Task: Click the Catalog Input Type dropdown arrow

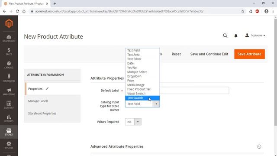Action: pyautogui.click(x=156, y=104)
